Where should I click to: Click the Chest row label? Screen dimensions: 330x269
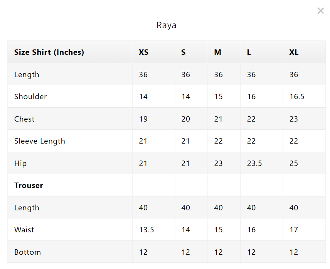(x=24, y=119)
